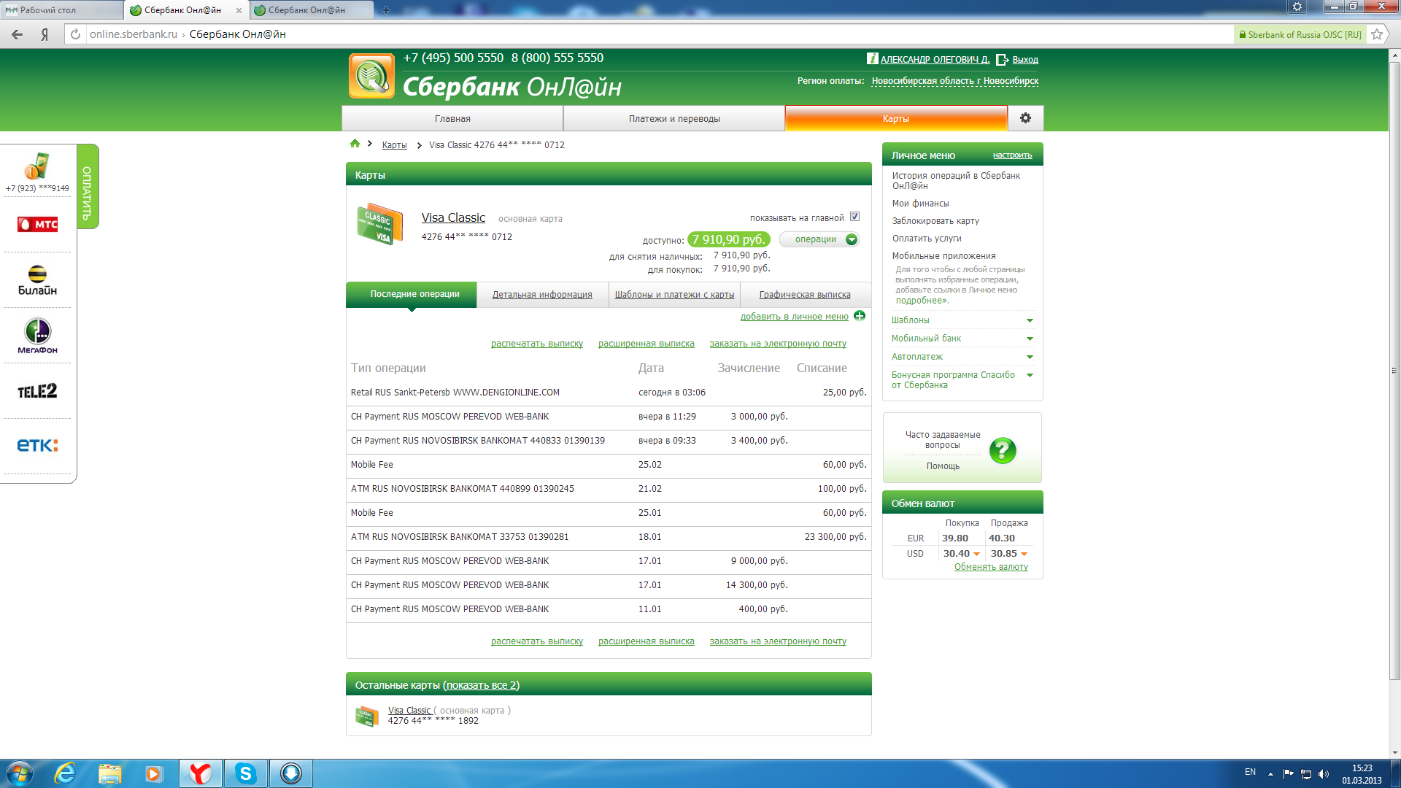This screenshot has height=788, width=1401.
Task: Select the МегаФон operator logo
Action: [x=37, y=336]
